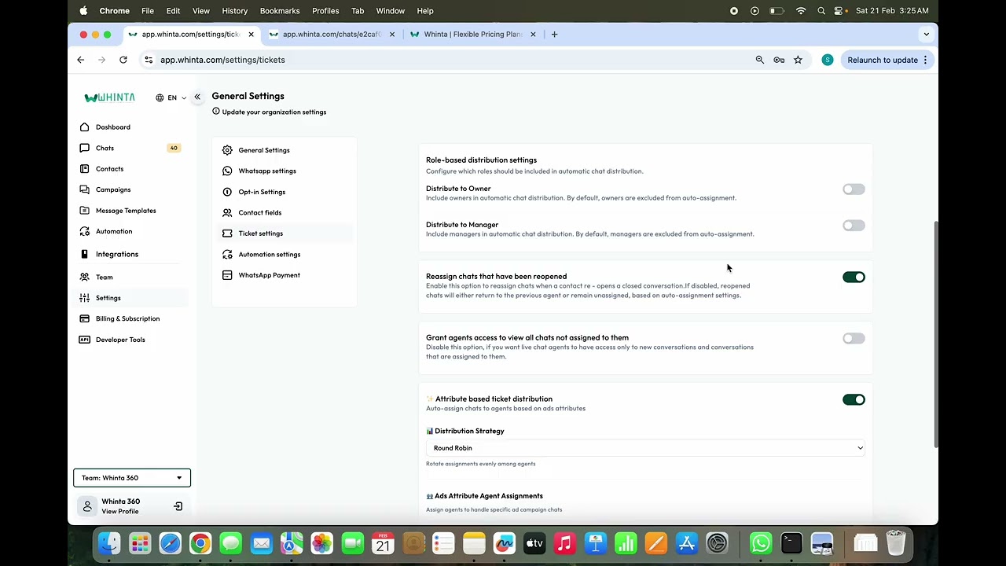Open Spotlight search in menu bar
1006x566 pixels.
click(821, 11)
